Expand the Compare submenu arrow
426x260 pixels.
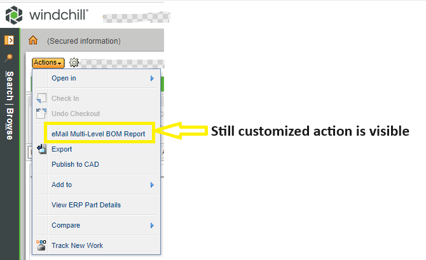coord(152,225)
